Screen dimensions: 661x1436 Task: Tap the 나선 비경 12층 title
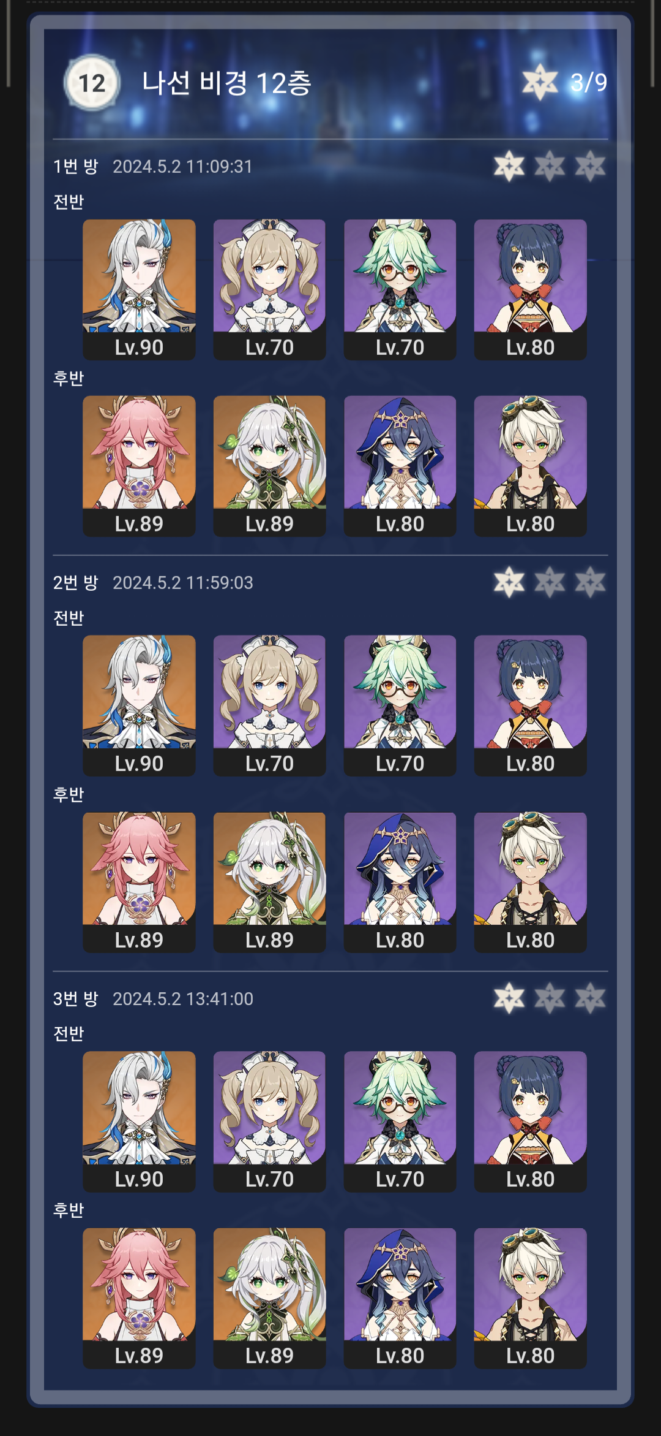[226, 83]
